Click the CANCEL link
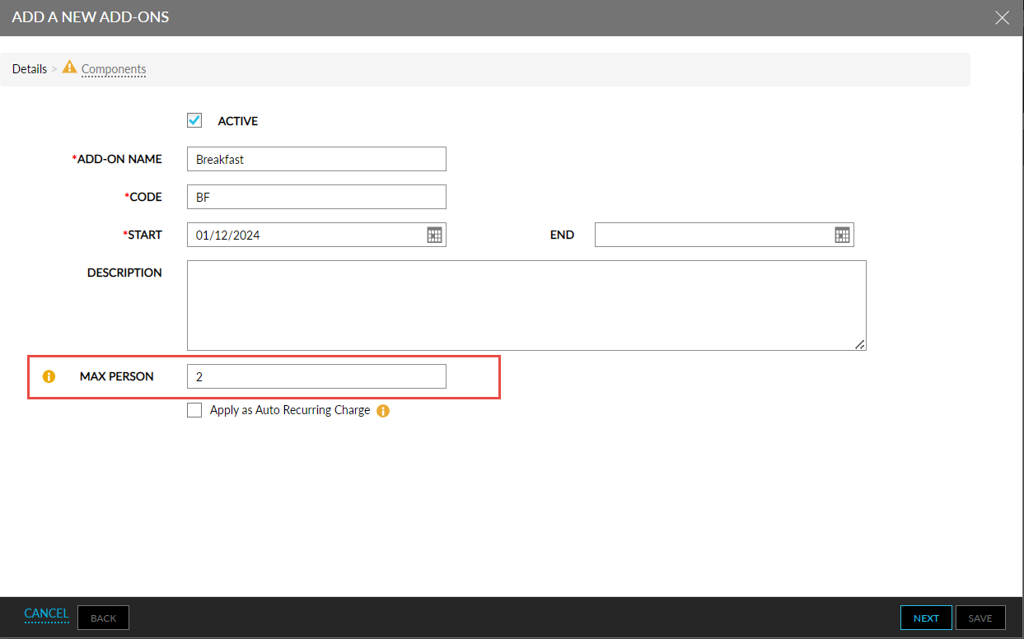 (x=46, y=613)
